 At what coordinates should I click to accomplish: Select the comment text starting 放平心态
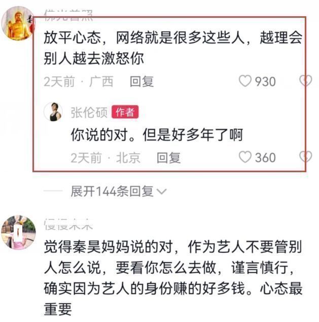click(173, 48)
